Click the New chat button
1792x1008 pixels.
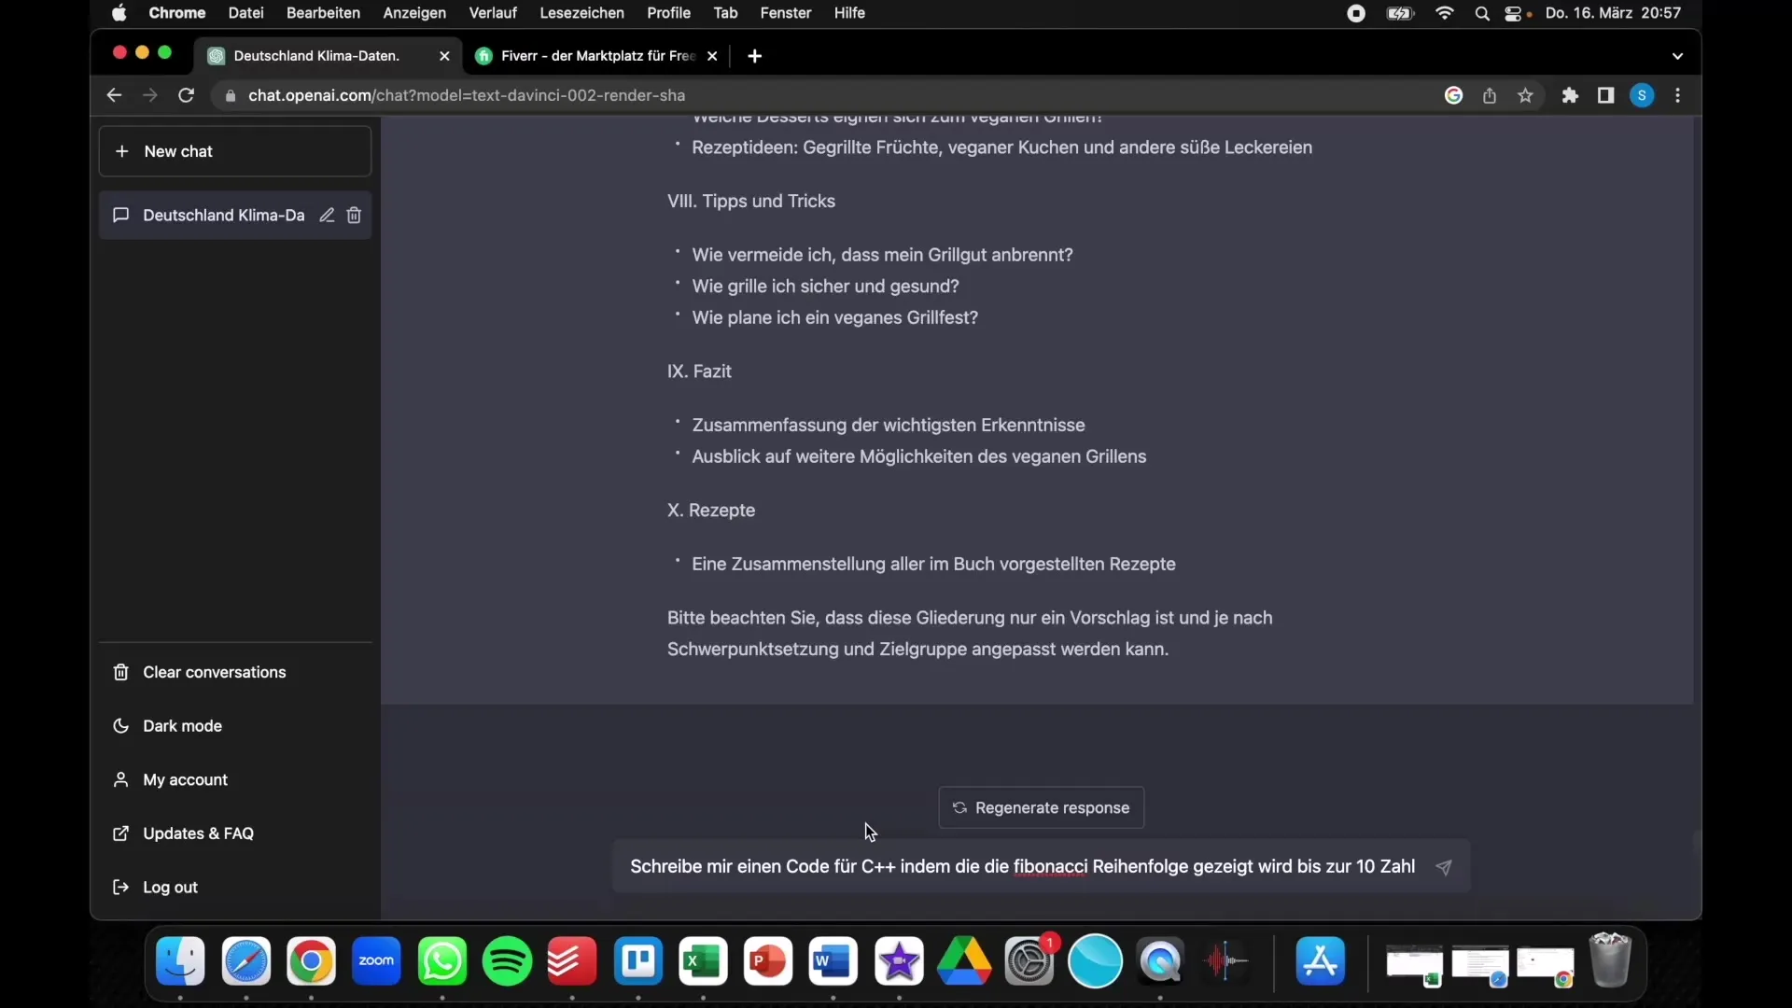pos(235,150)
